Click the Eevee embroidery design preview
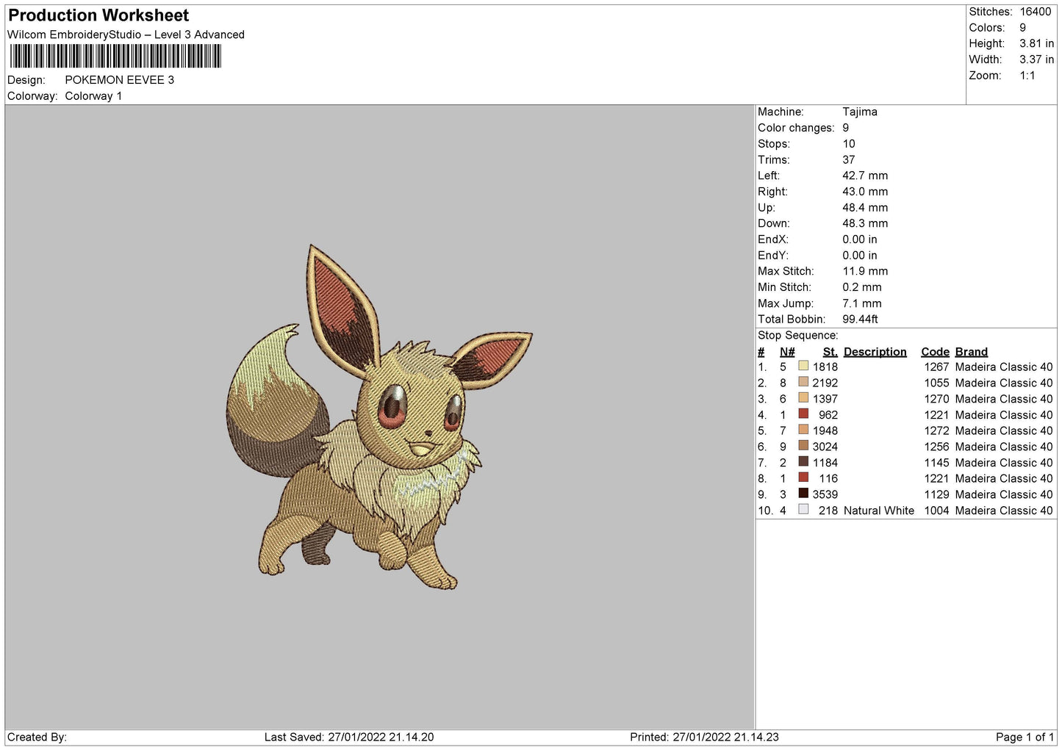The image size is (1062, 750). pos(378,417)
